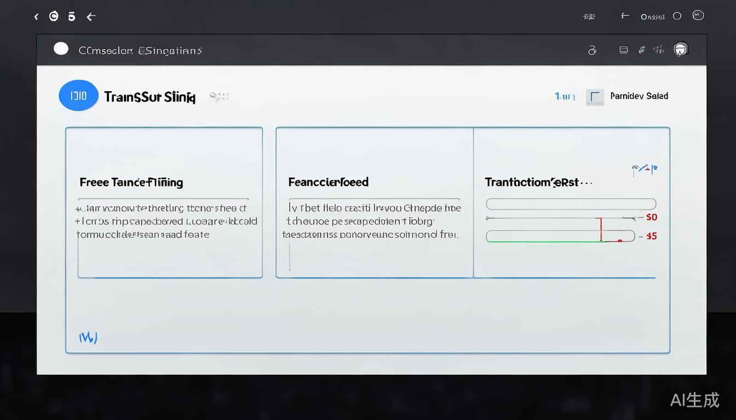Open the Onssd item in top-right bar
The height and width of the screenshot is (420, 736).
click(x=652, y=17)
